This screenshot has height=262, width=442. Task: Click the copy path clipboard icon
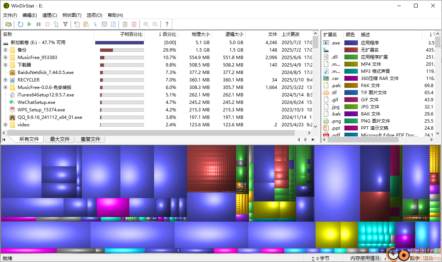click(86, 24)
